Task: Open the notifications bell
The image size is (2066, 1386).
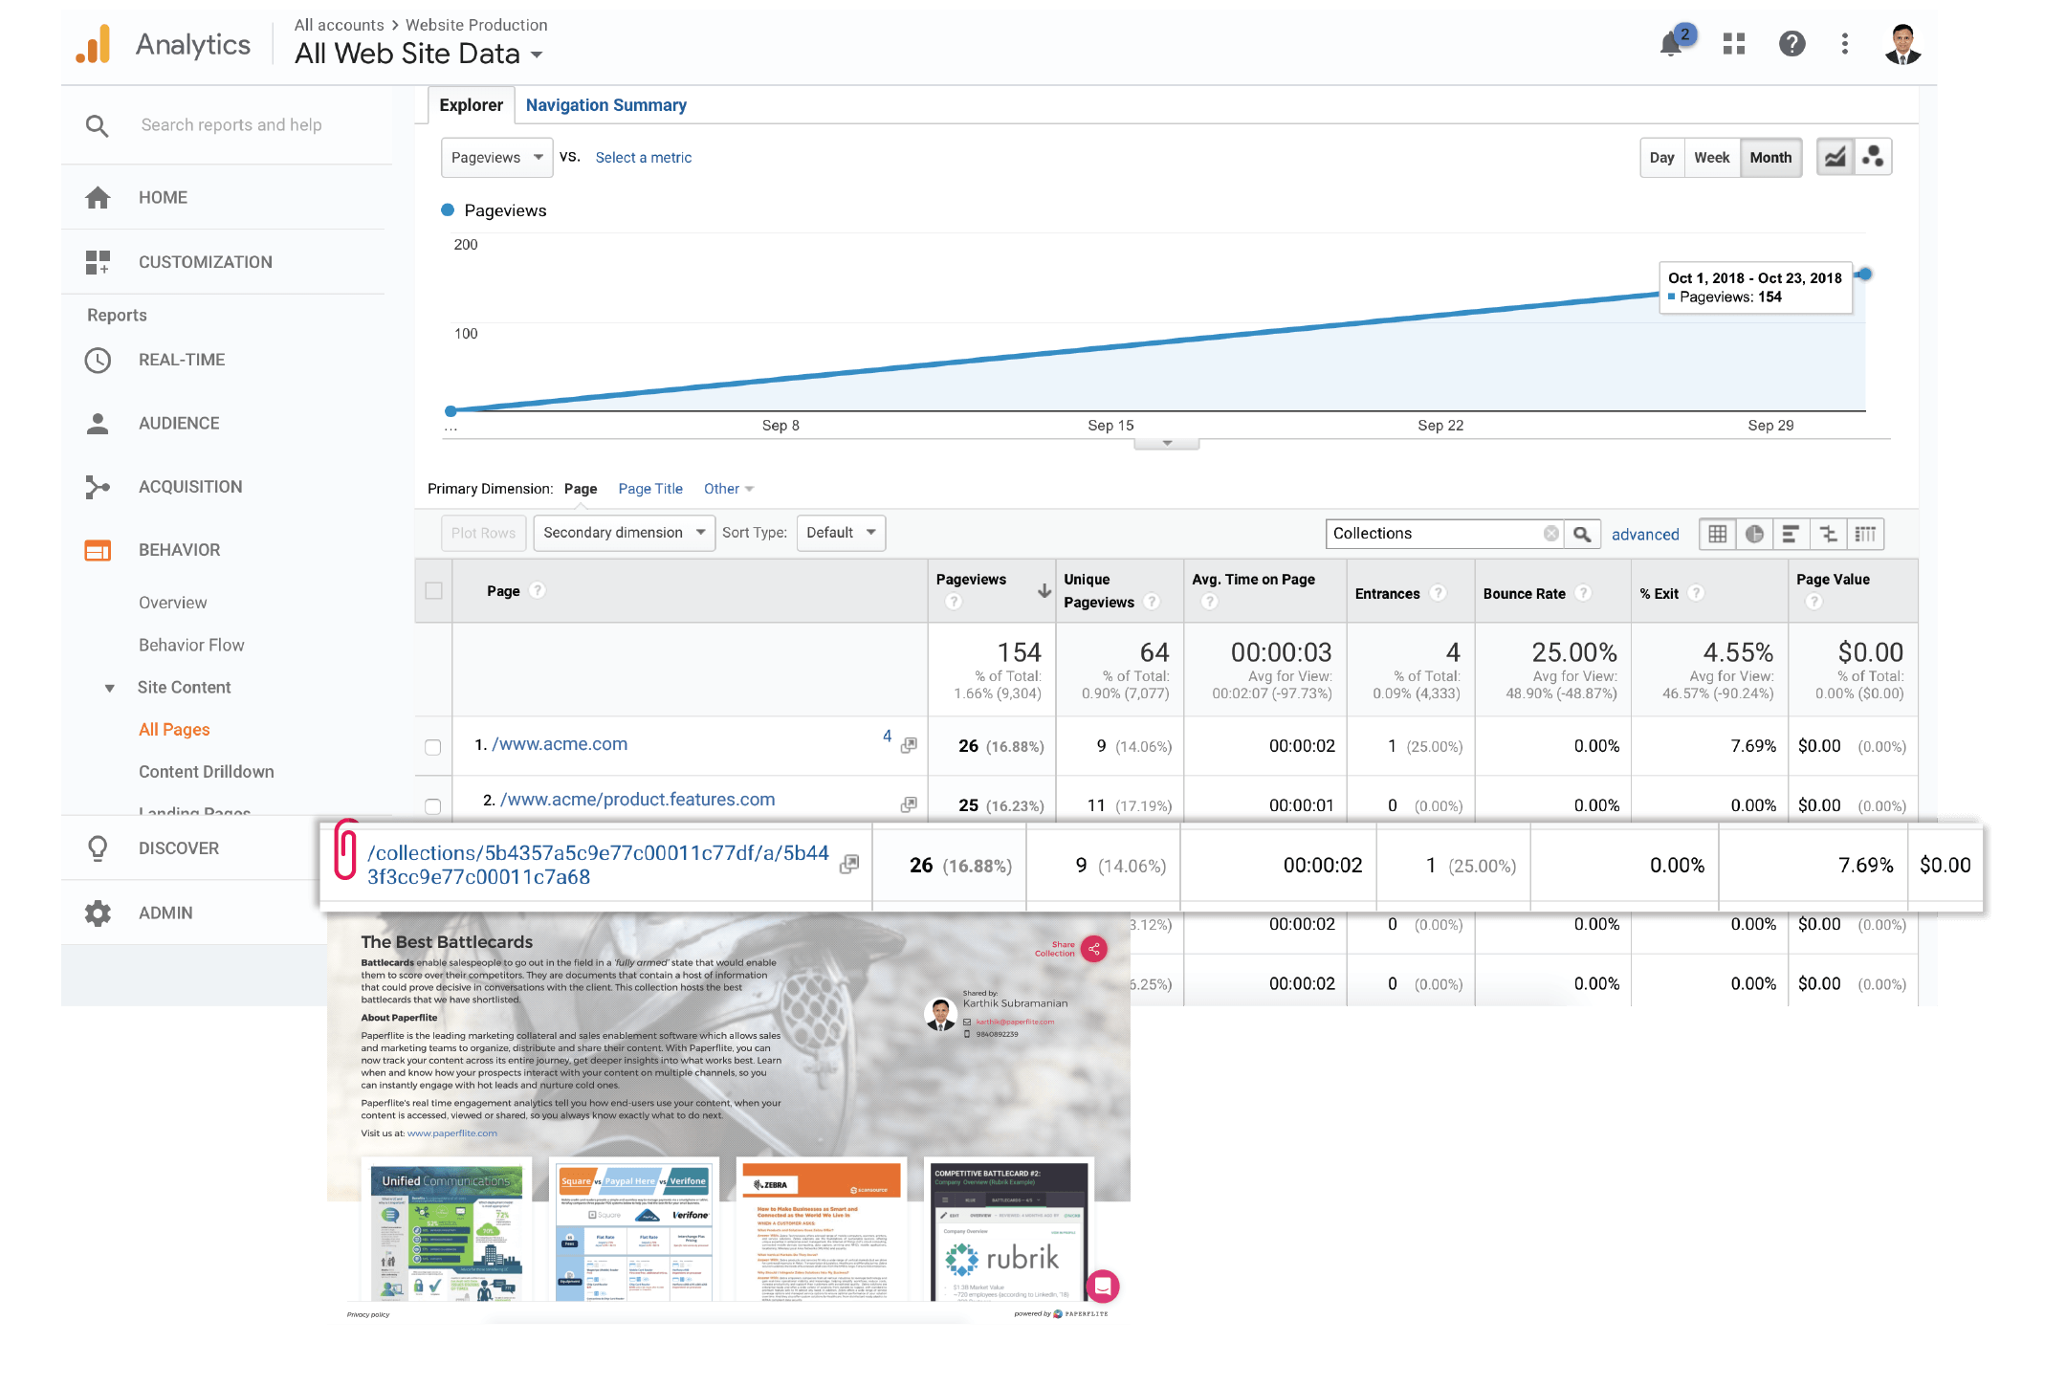Action: point(1671,44)
